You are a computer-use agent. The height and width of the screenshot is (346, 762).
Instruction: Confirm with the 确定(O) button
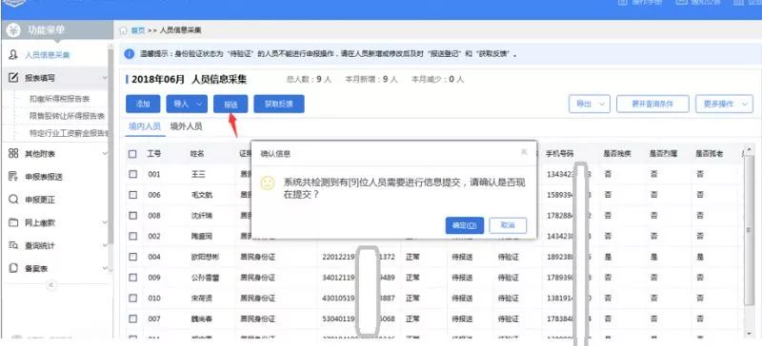point(465,225)
